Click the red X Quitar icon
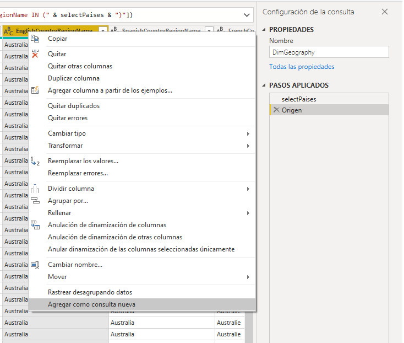This screenshot has width=404, height=343. coord(35,54)
